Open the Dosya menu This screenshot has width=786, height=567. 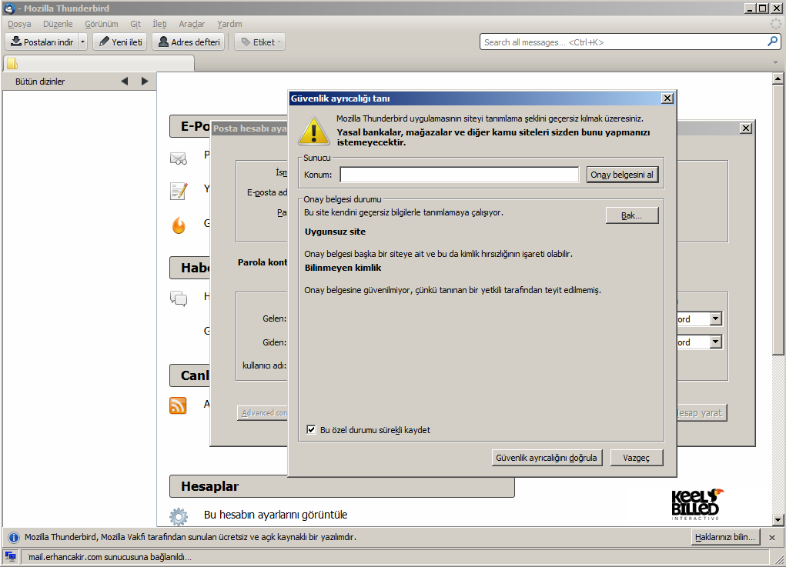(19, 24)
